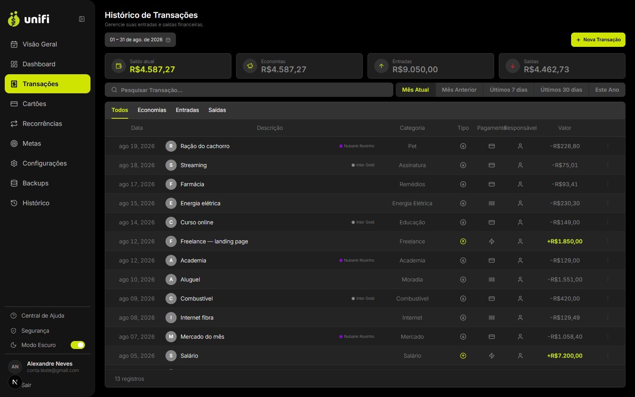This screenshot has width=635, height=397.
Task: Click the down arrow icon in Saídas card
Action: [513, 66]
